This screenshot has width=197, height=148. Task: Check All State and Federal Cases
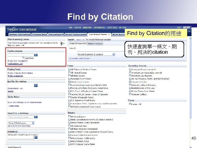(x=69, y=69)
